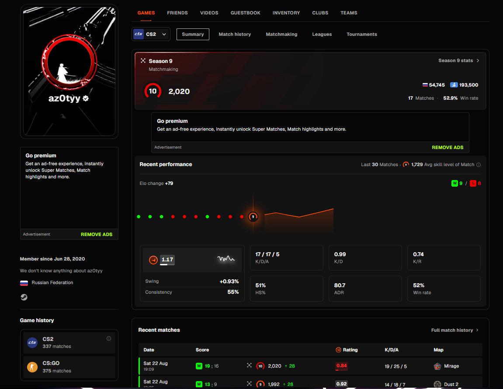Click the CS:GO game icon
The height and width of the screenshot is (389, 503).
(x=32, y=367)
